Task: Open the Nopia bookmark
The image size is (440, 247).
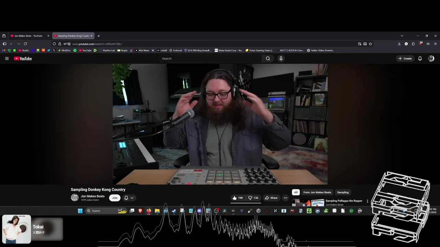Action: (x=122, y=50)
